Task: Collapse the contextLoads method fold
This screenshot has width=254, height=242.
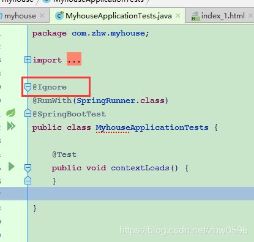Action: coord(28,168)
